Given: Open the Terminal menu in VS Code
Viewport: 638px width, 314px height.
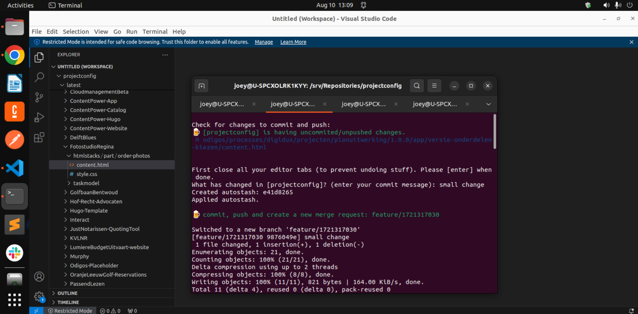Looking at the screenshot, I should click(x=155, y=32).
